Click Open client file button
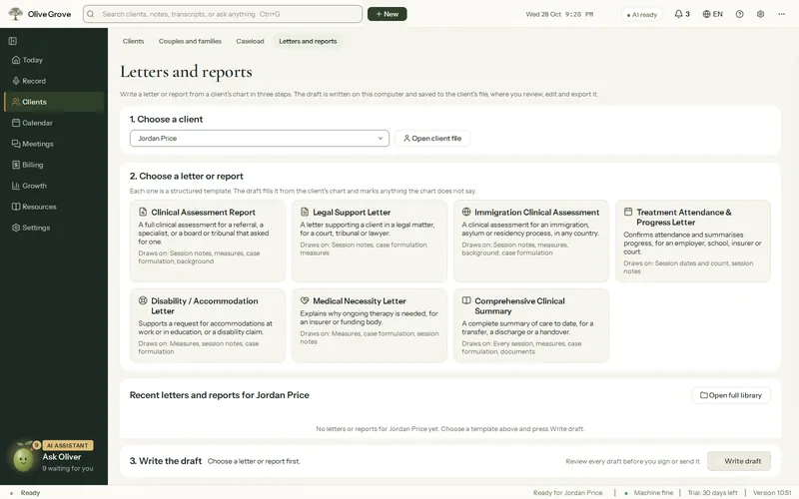Viewport: 799px width, 499px height. coord(432,139)
